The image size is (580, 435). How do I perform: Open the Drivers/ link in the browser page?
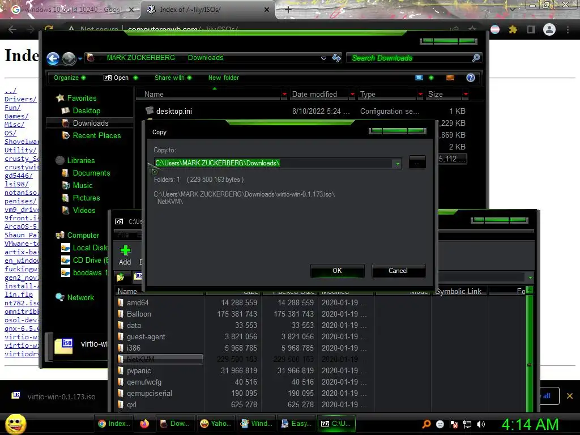21,99
